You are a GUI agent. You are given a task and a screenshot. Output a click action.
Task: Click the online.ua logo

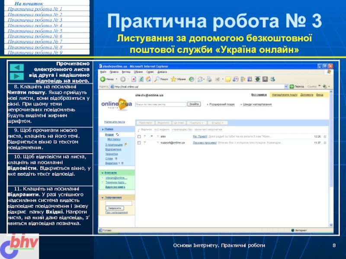(x=116, y=104)
